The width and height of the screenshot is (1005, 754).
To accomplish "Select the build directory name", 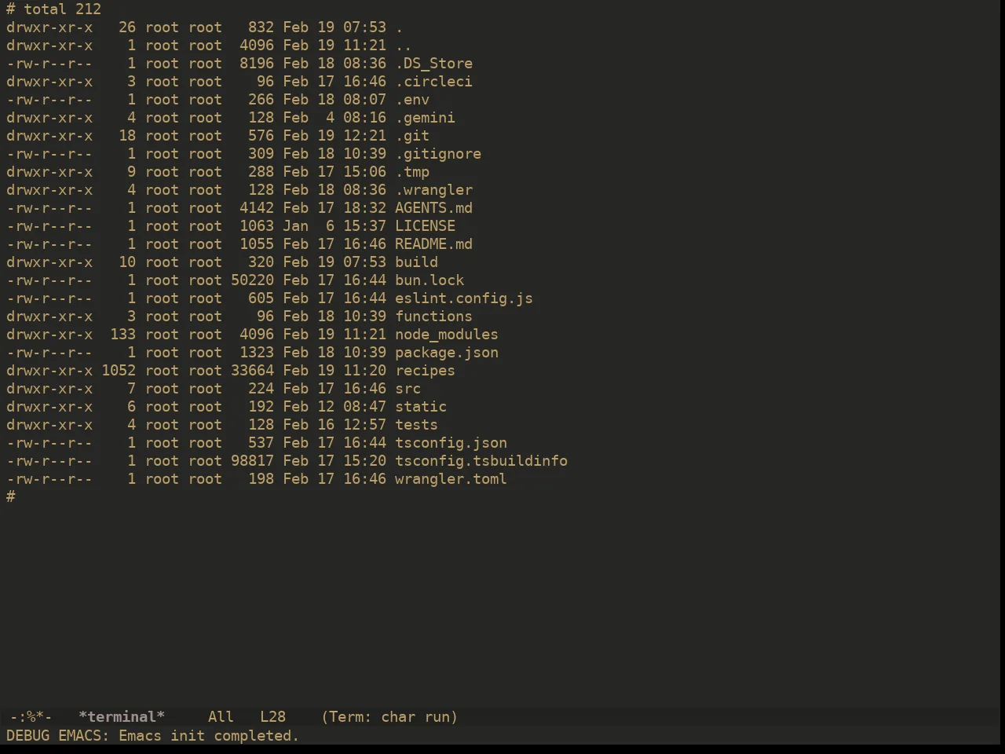I will pyautogui.click(x=416, y=262).
